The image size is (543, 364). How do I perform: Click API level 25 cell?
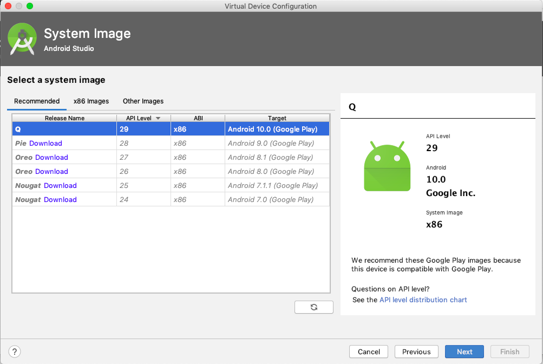(x=143, y=186)
